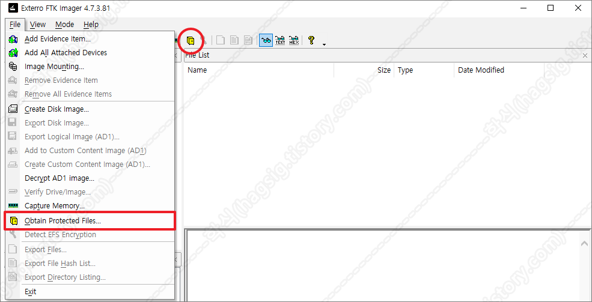Sort file list by Size column
Screen dimensions: 592x302
pos(364,70)
